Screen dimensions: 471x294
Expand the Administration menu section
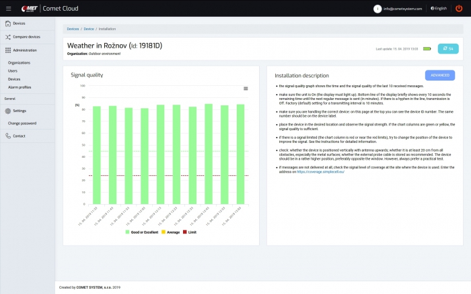(x=24, y=50)
